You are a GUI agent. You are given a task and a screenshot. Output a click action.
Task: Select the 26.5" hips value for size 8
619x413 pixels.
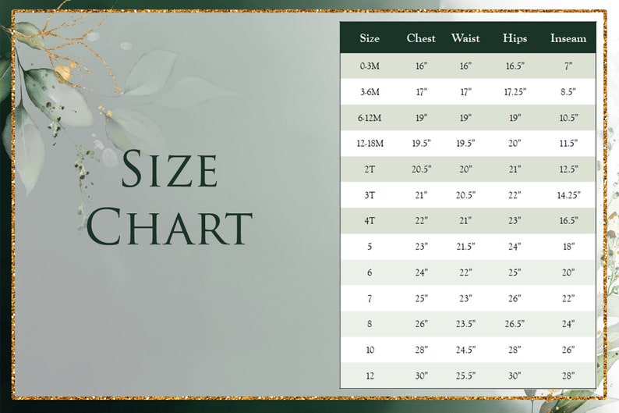pos(515,324)
